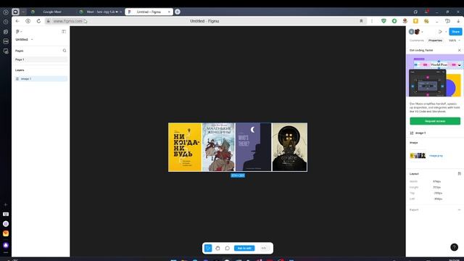Viewport: 464px width, 261px height.
Task: Open the Figma main menu logo
Action: pyautogui.click(x=17, y=31)
